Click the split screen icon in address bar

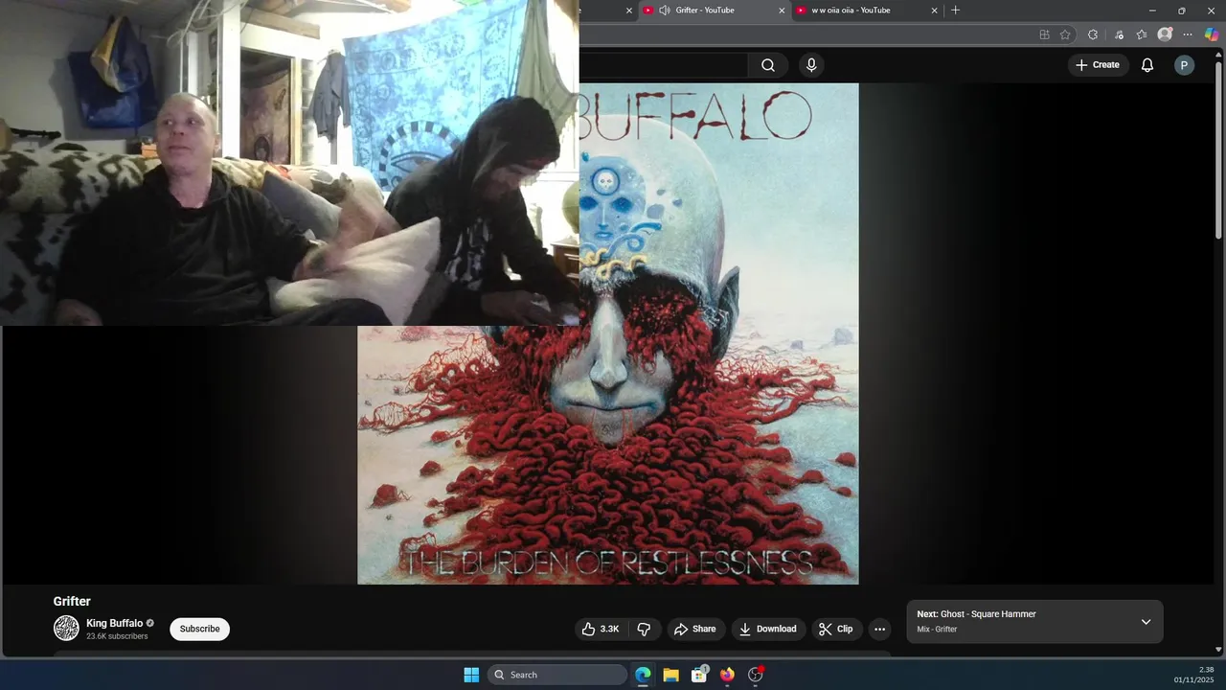pos(1044,34)
